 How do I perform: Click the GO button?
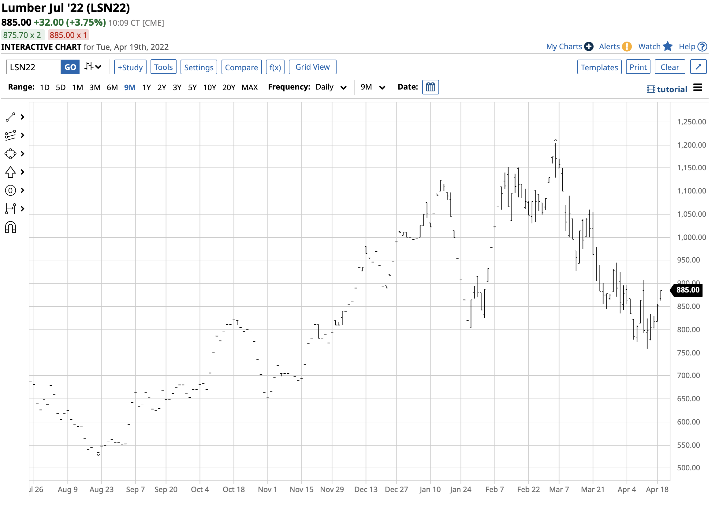point(70,67)
